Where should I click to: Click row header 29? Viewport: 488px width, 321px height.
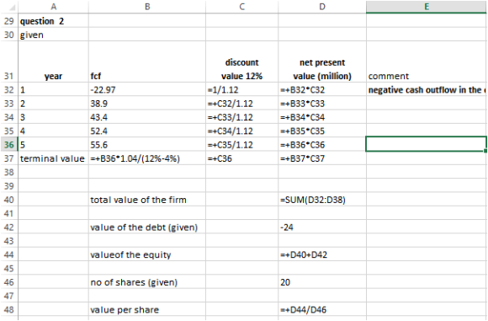point(9,21)
